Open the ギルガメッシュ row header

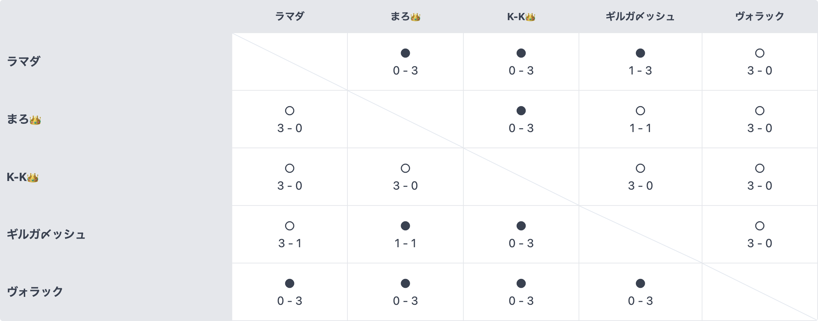pos(46,234)
